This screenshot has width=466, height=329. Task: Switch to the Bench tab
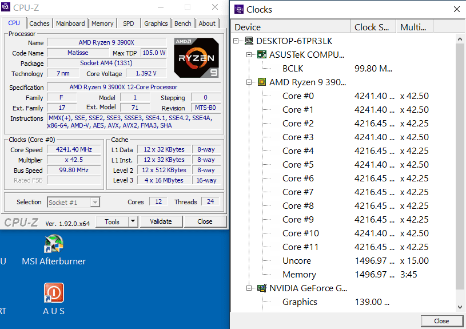pyautogui.click(x=183, y=23)
